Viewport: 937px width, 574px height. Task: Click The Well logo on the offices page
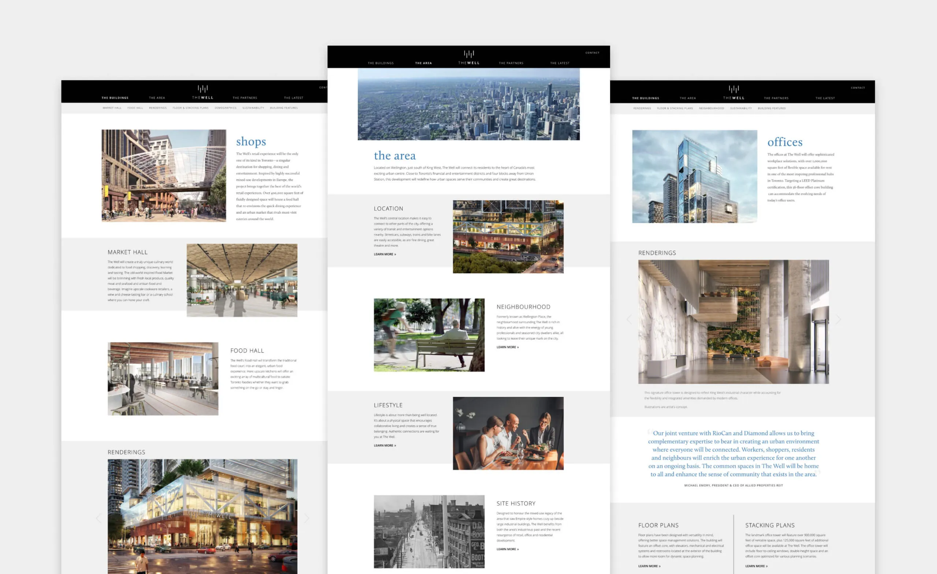click(x=733, y=92)
